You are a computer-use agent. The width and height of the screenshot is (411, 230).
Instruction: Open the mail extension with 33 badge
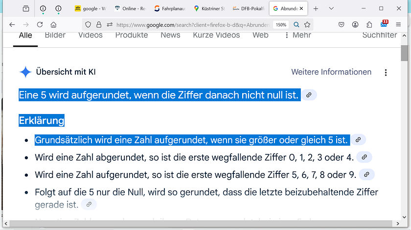tap(384, 24)
